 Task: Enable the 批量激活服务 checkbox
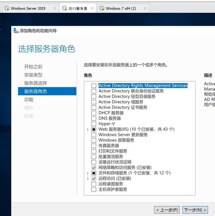pos(94,157)
